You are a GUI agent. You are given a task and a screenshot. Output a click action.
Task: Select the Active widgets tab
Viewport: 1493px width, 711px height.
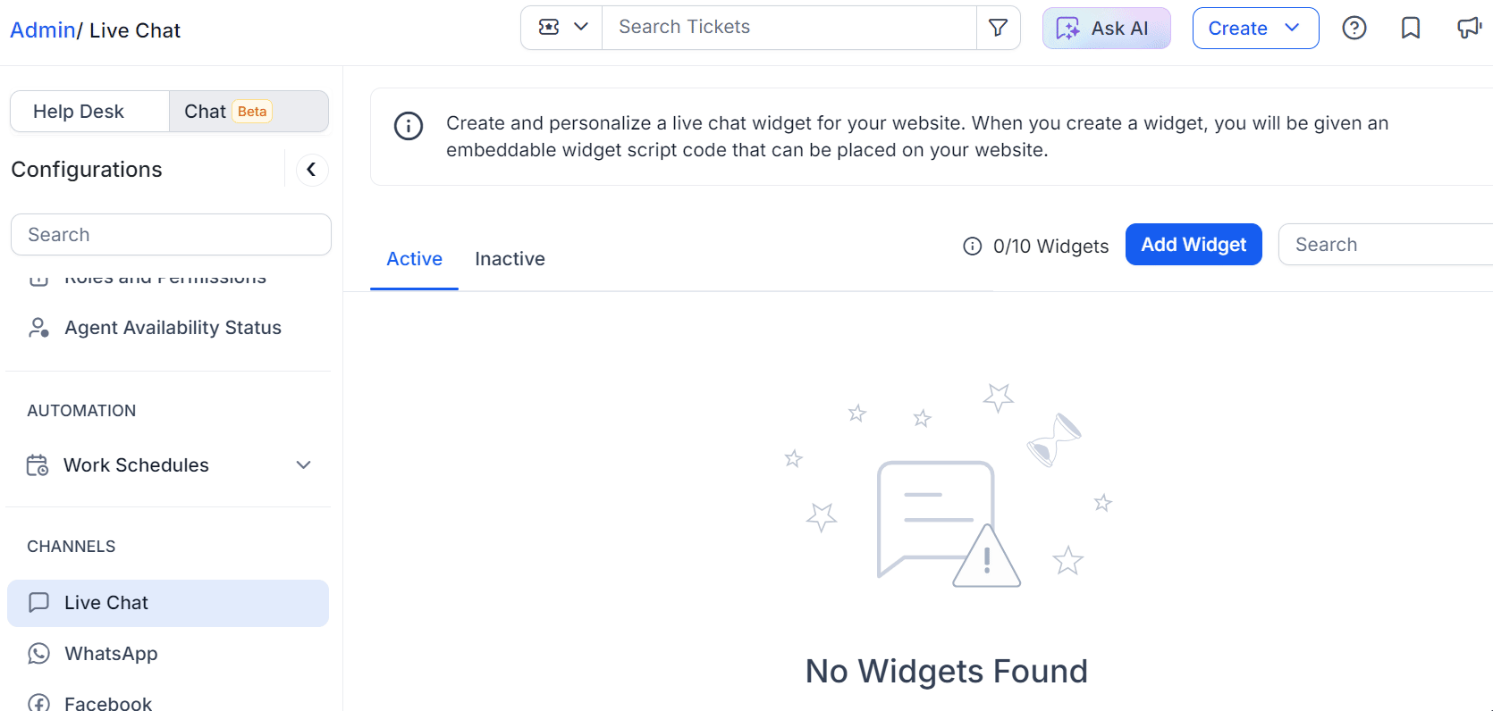click(x=414, y=259)
